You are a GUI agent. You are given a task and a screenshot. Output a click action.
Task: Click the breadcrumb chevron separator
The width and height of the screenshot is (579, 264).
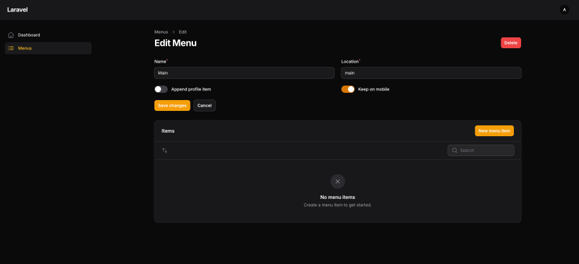point(173,32)
